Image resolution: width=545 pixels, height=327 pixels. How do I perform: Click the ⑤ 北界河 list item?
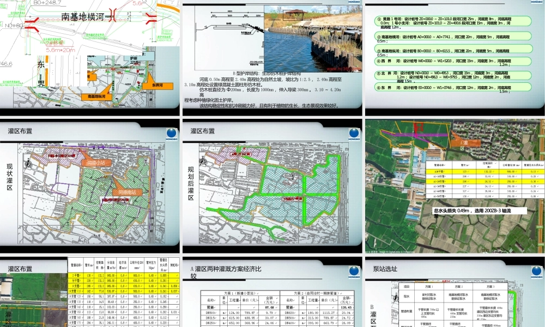point(453,75)
